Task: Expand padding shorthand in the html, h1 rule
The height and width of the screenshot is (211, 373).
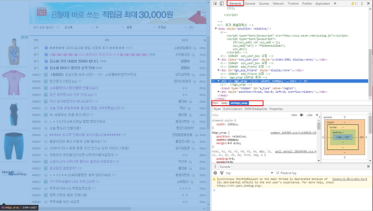Action: [230, 159]
